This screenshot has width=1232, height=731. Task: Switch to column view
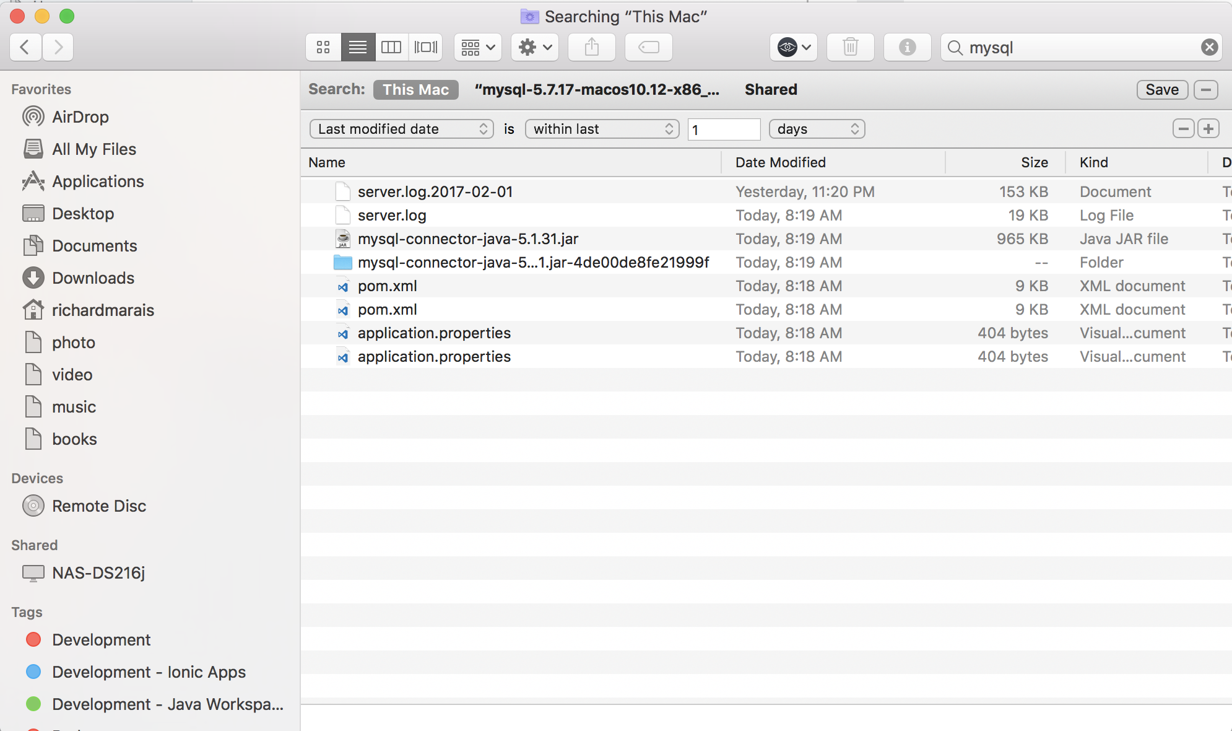[391, 47]
